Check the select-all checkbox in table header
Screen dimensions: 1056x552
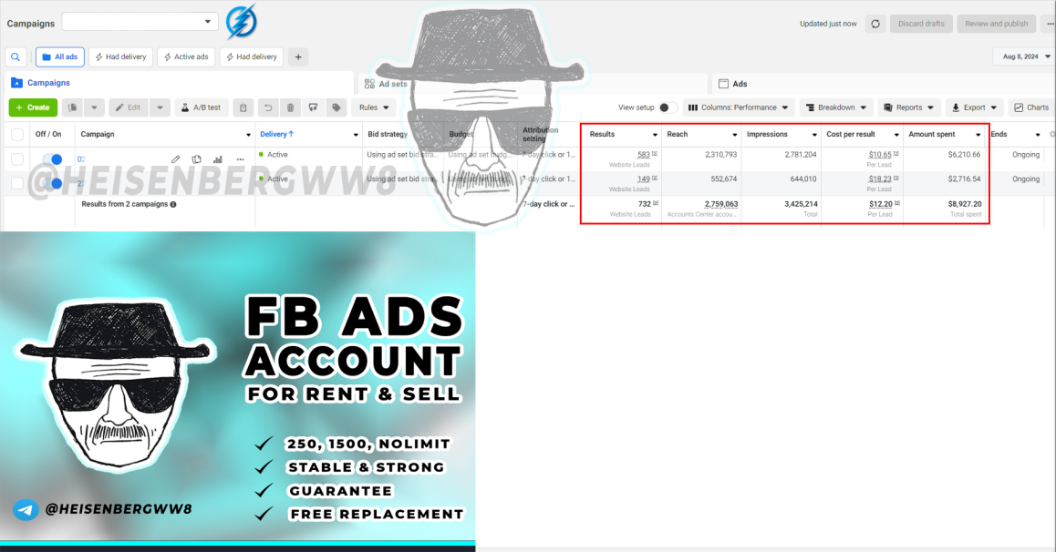point(17,135)
